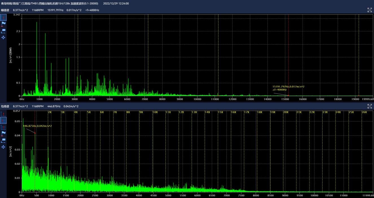Image resolution: width=374 pixels, height=198 pixels.
Task: Click flag marker tool in 包络谱 toolbar
Action: pyautogui.click(x=3, y=133)
